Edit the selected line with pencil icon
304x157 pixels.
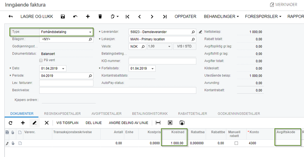[35, 123]
